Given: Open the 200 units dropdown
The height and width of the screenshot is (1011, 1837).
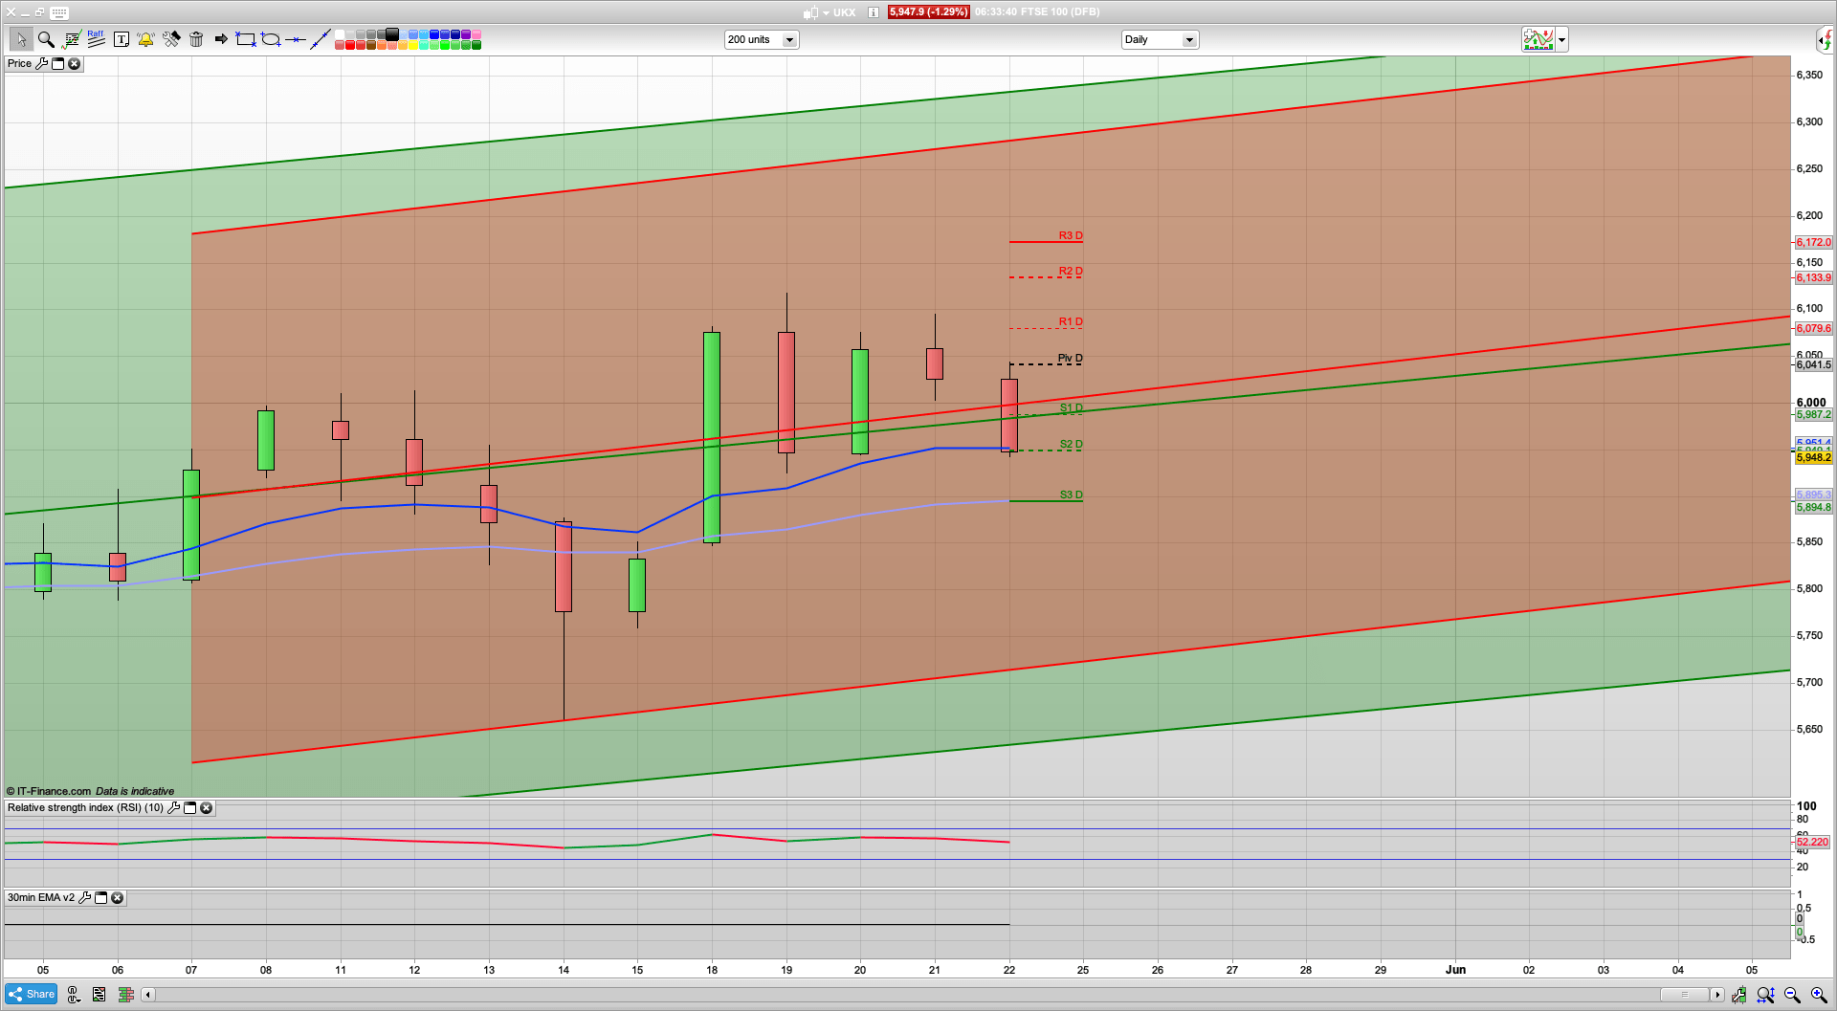Looking at the screenshot, I should click(789, 40).
